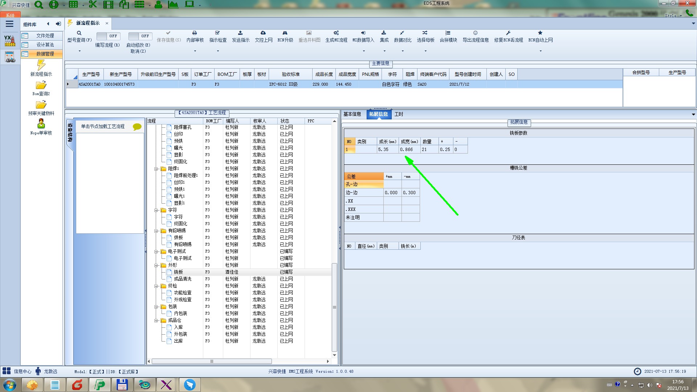The image size is (697, 392).
Task: Click 文件处理 in the sidebar list
Action: click(x=45, y=36)
